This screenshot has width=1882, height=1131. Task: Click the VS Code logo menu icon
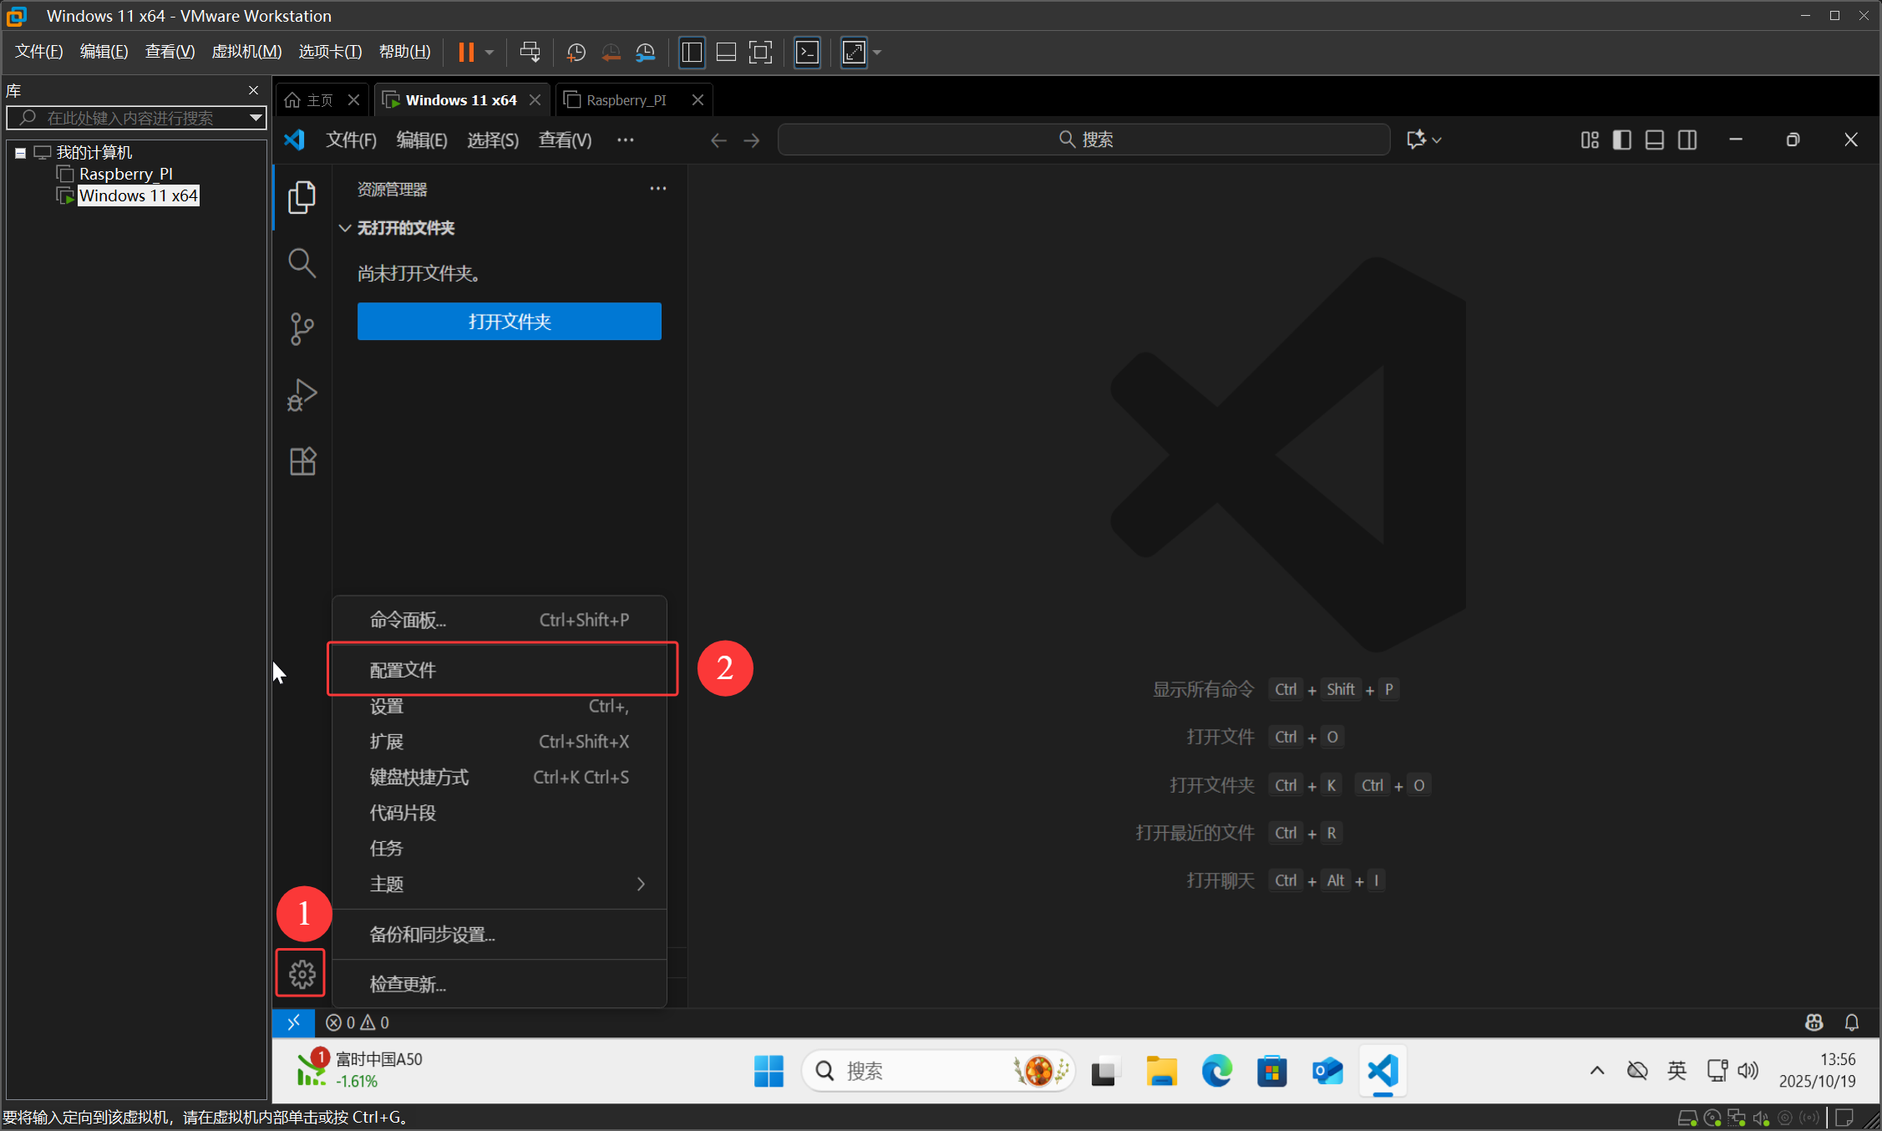point(294,139)
